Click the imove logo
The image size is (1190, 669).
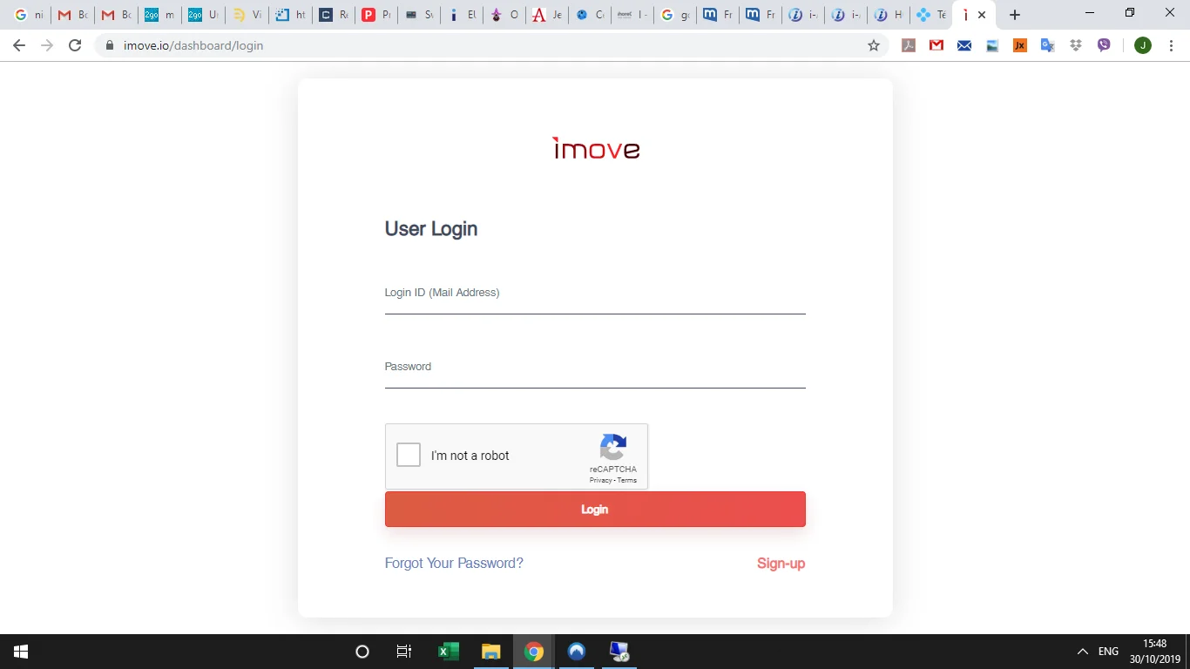596,148
